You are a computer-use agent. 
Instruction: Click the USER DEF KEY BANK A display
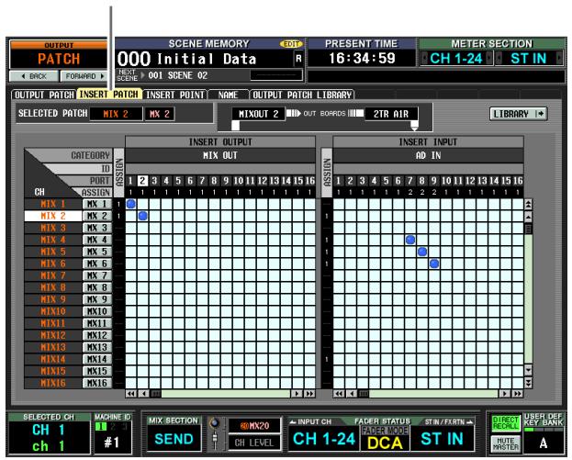pyautogui.click(x=544, y=443)
